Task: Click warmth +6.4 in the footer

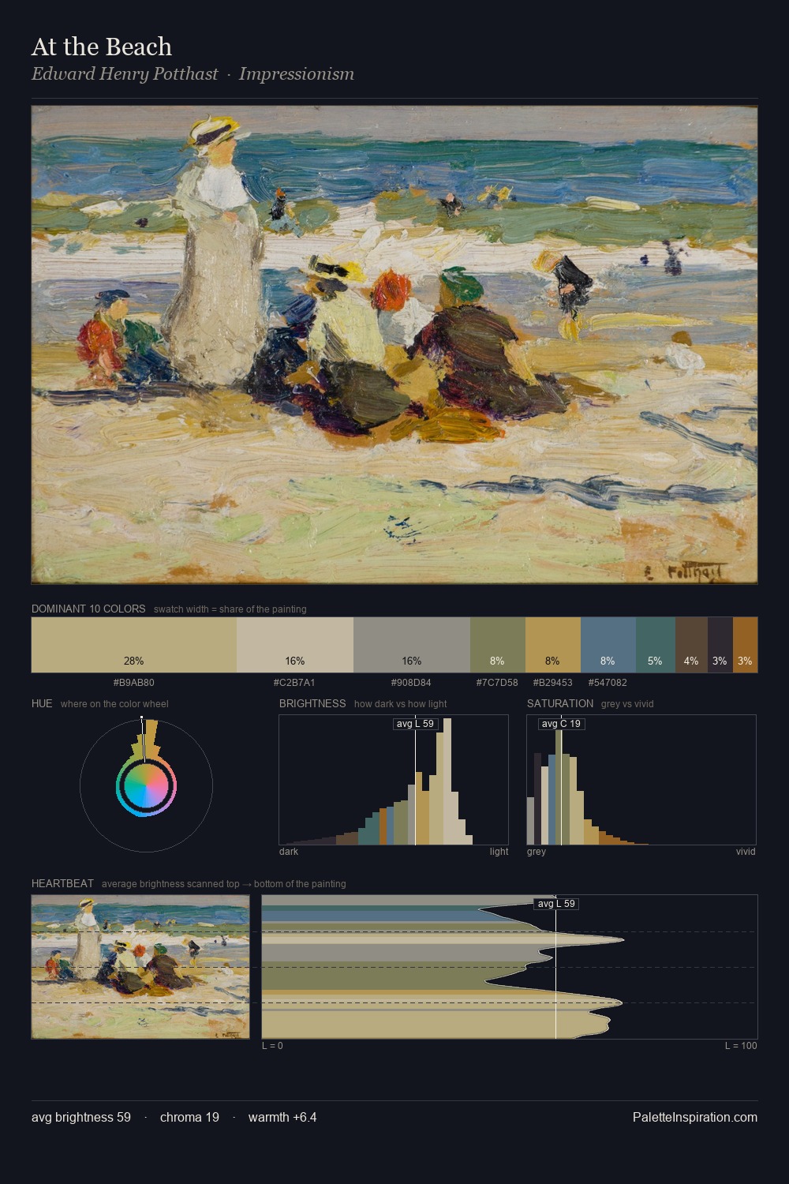Action: (x=282, y=1117)
